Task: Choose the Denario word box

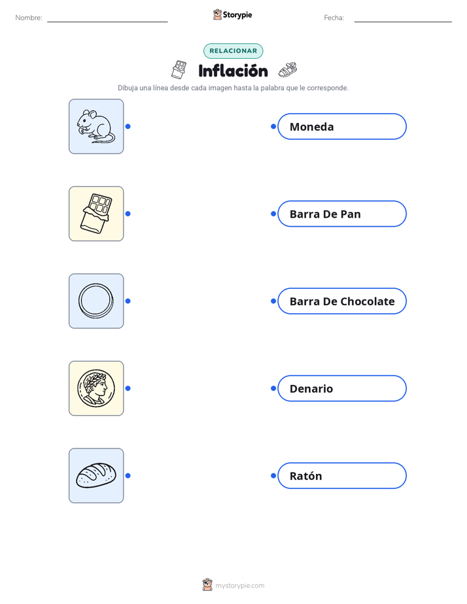Action: click(342, 388)
